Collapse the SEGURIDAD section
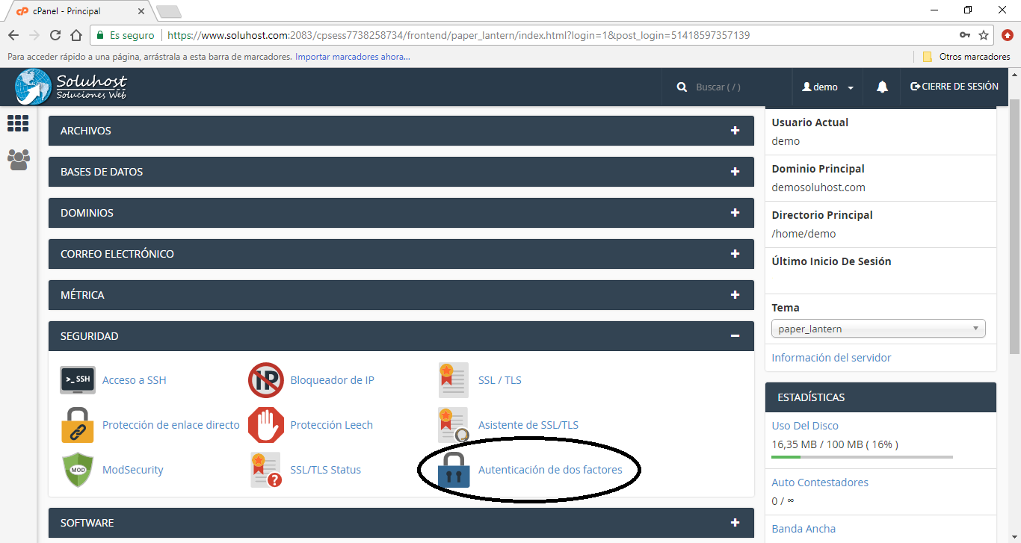1021x543 pixels. click(x=735, y=336)
